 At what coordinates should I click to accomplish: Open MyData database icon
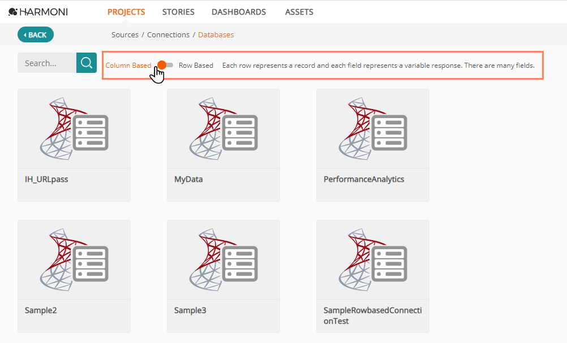tap(224, 128)
